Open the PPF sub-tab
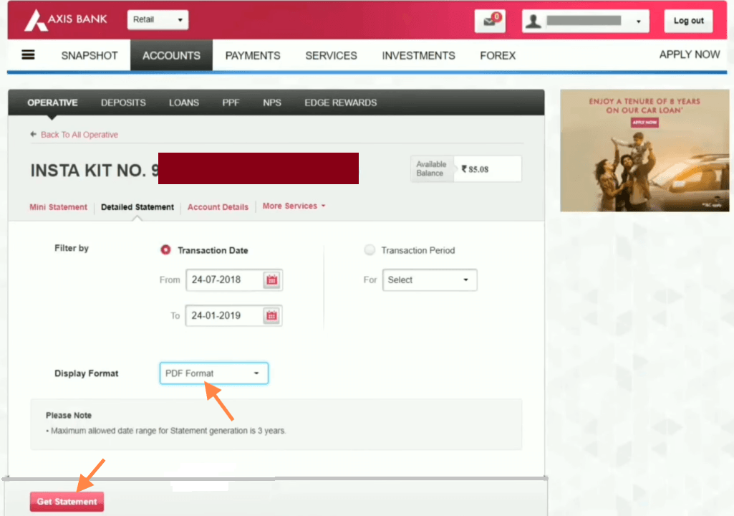Viewport: 734px width, 516px height. coord(231,102)
